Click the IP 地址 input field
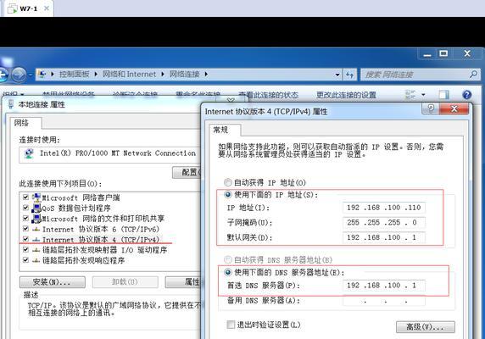 (x=384, y=208)
